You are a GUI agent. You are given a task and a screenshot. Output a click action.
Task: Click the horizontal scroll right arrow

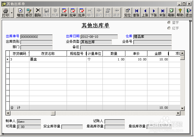tap(178, 113)
